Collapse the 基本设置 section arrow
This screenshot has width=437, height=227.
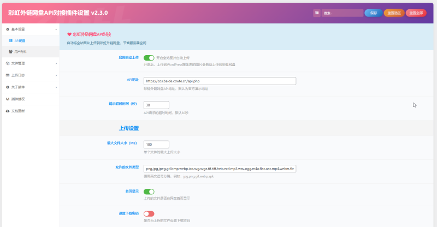click(56, 28)
